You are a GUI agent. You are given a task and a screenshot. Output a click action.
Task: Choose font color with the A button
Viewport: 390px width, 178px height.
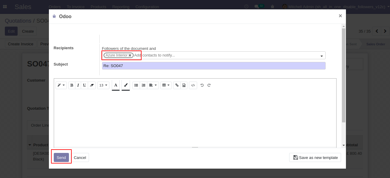[x=116, y=85]
